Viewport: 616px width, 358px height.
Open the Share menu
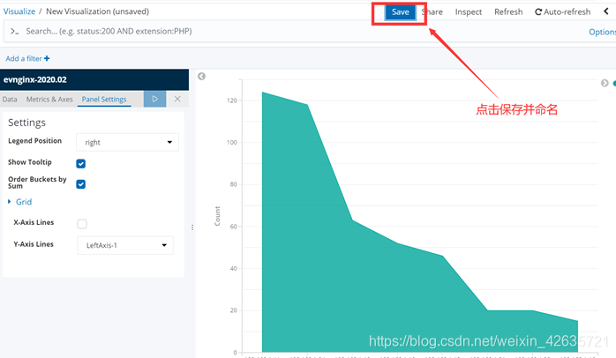432,12
